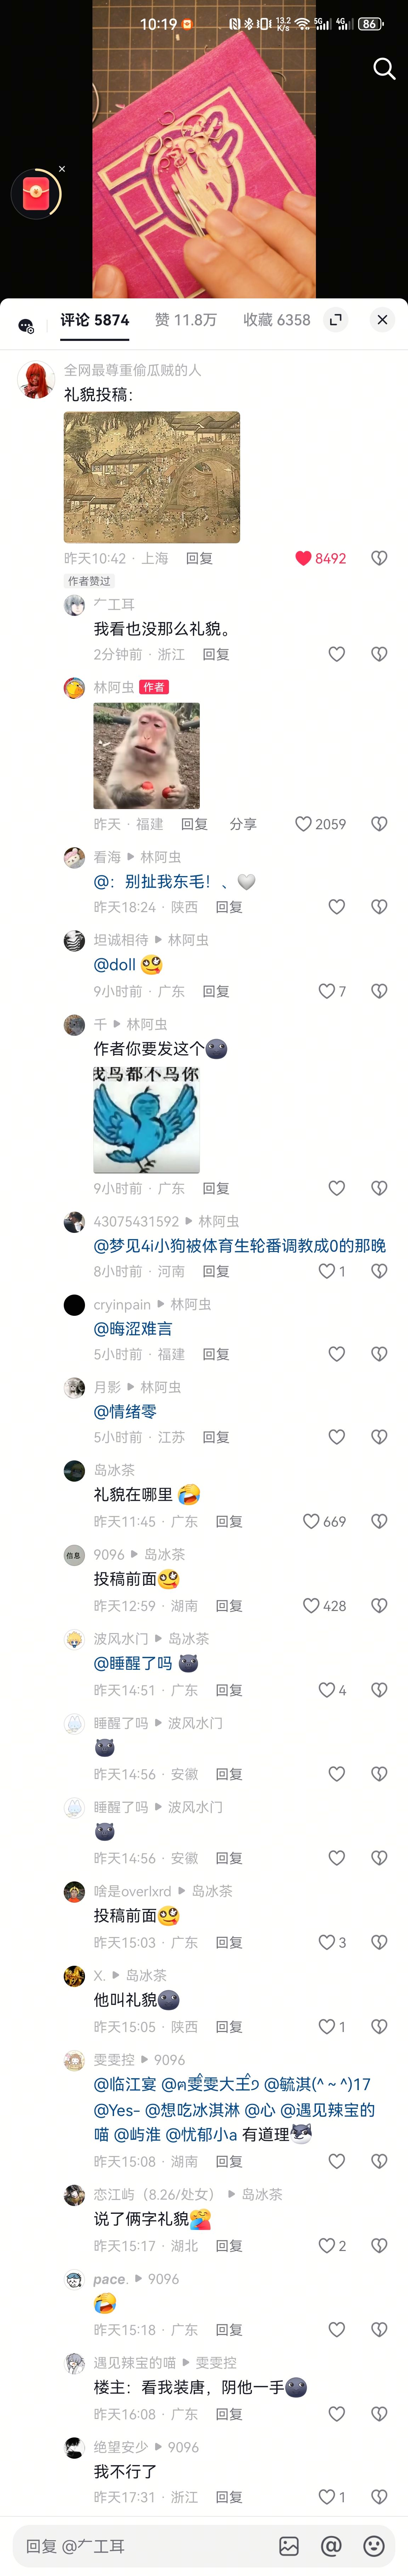Close the comments panel with X
Image resolution: width=408 pixels, height=2576 pixels.
382,320
